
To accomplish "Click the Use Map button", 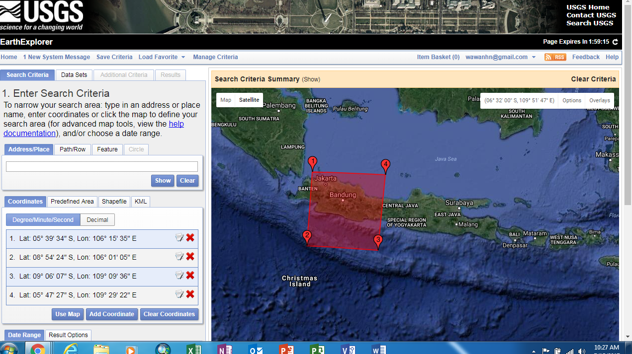I will point(67,314).
